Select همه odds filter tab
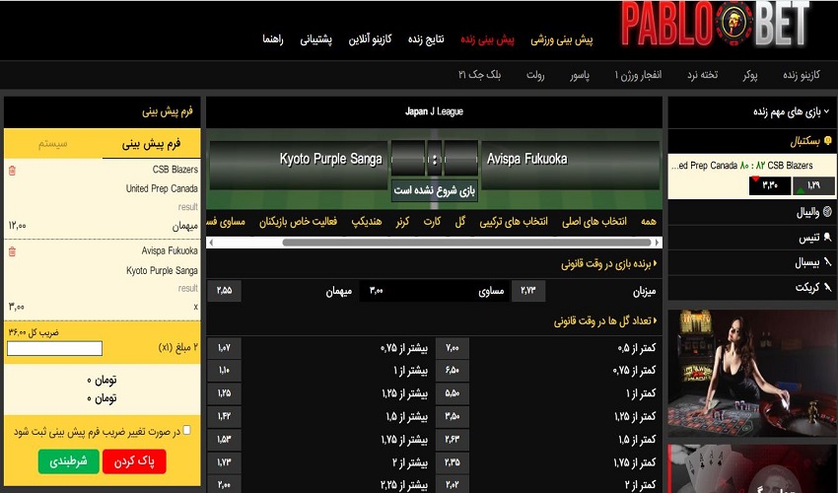The image size is (838, 493). click(x=649, y=222)
